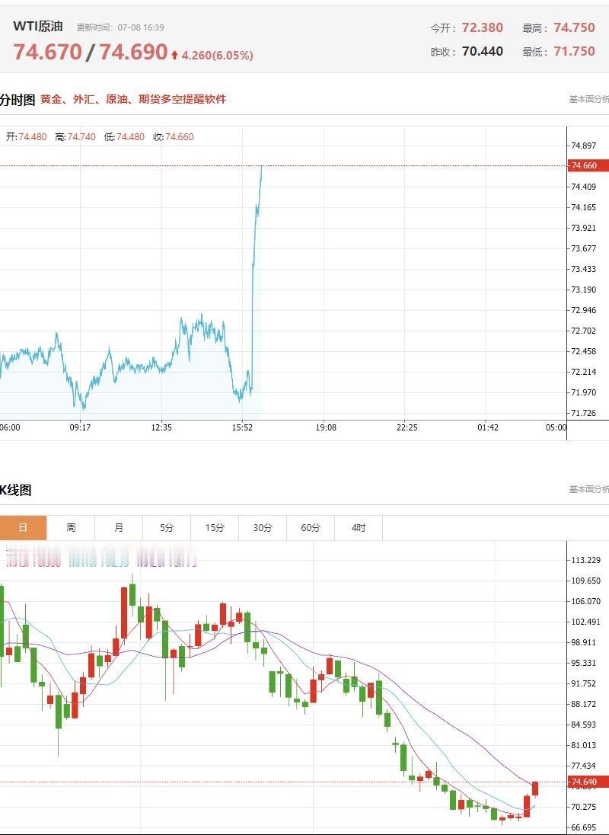Image resolution: width=609 pixels, height=835 pixels.
Task: Click 基本面分析 link beside 分时图
Action: pyautogui.click(x=588, y=99)
